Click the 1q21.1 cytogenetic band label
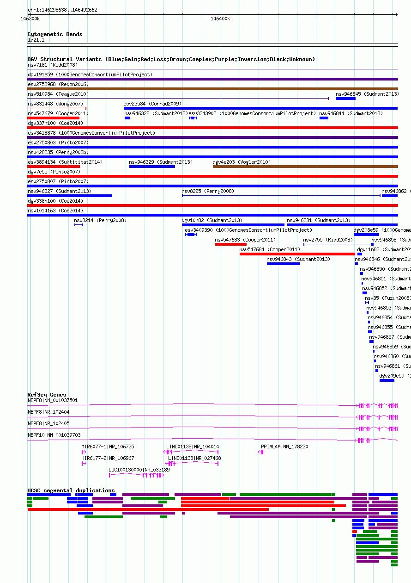This screenshot has width=411, height=583. 36,40
